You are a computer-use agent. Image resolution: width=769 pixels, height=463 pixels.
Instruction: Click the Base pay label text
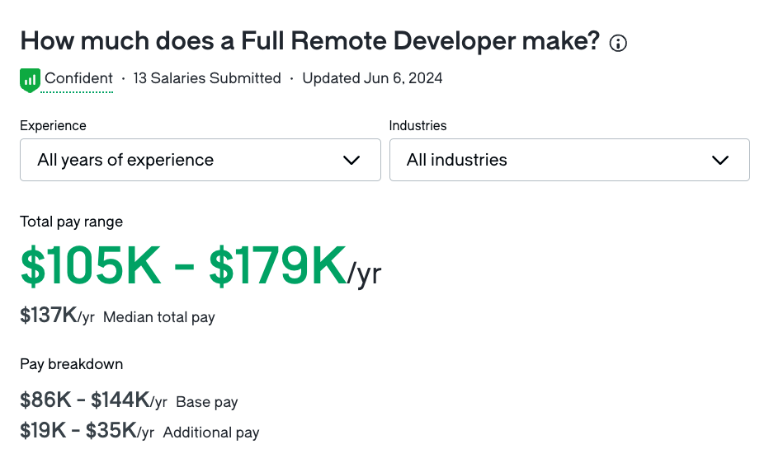(x=207, y=402)
